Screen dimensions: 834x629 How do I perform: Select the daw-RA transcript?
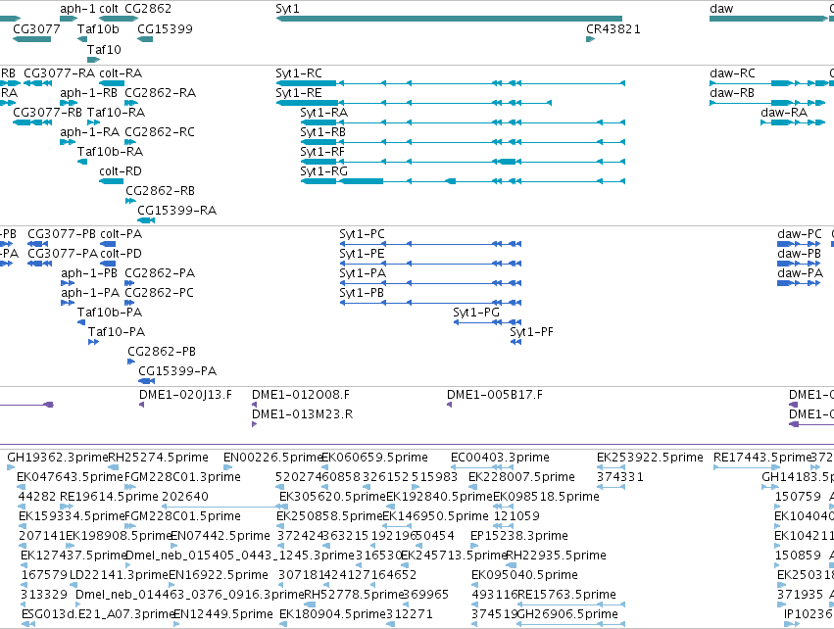coord(793,122)
